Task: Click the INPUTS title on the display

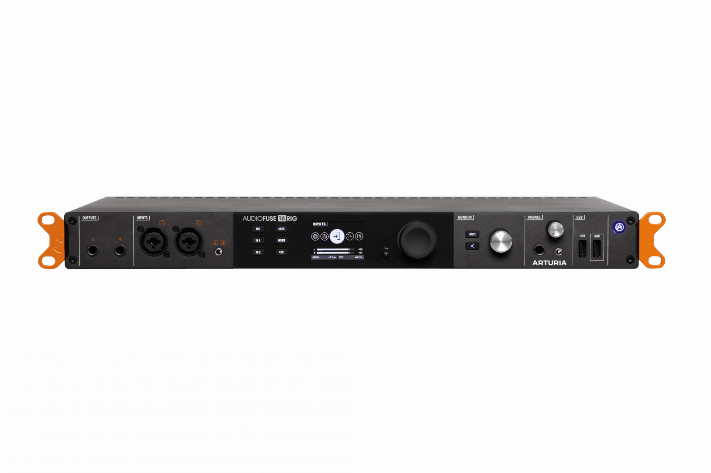Action: 319,224
